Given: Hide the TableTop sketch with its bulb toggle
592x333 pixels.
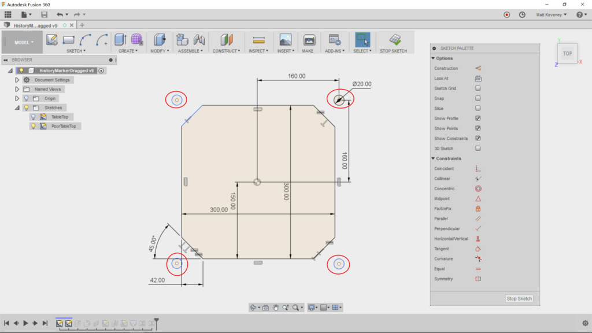Looking at the screenshot, I should point(34,117).
